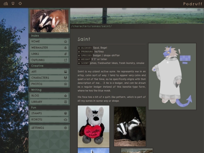204x153 pixels.
Task: Open the ROBOTS page
Action: coord(49,119)
